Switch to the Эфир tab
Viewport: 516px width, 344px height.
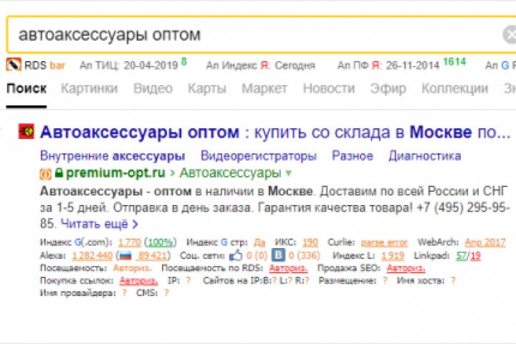(x=388, y=89)
